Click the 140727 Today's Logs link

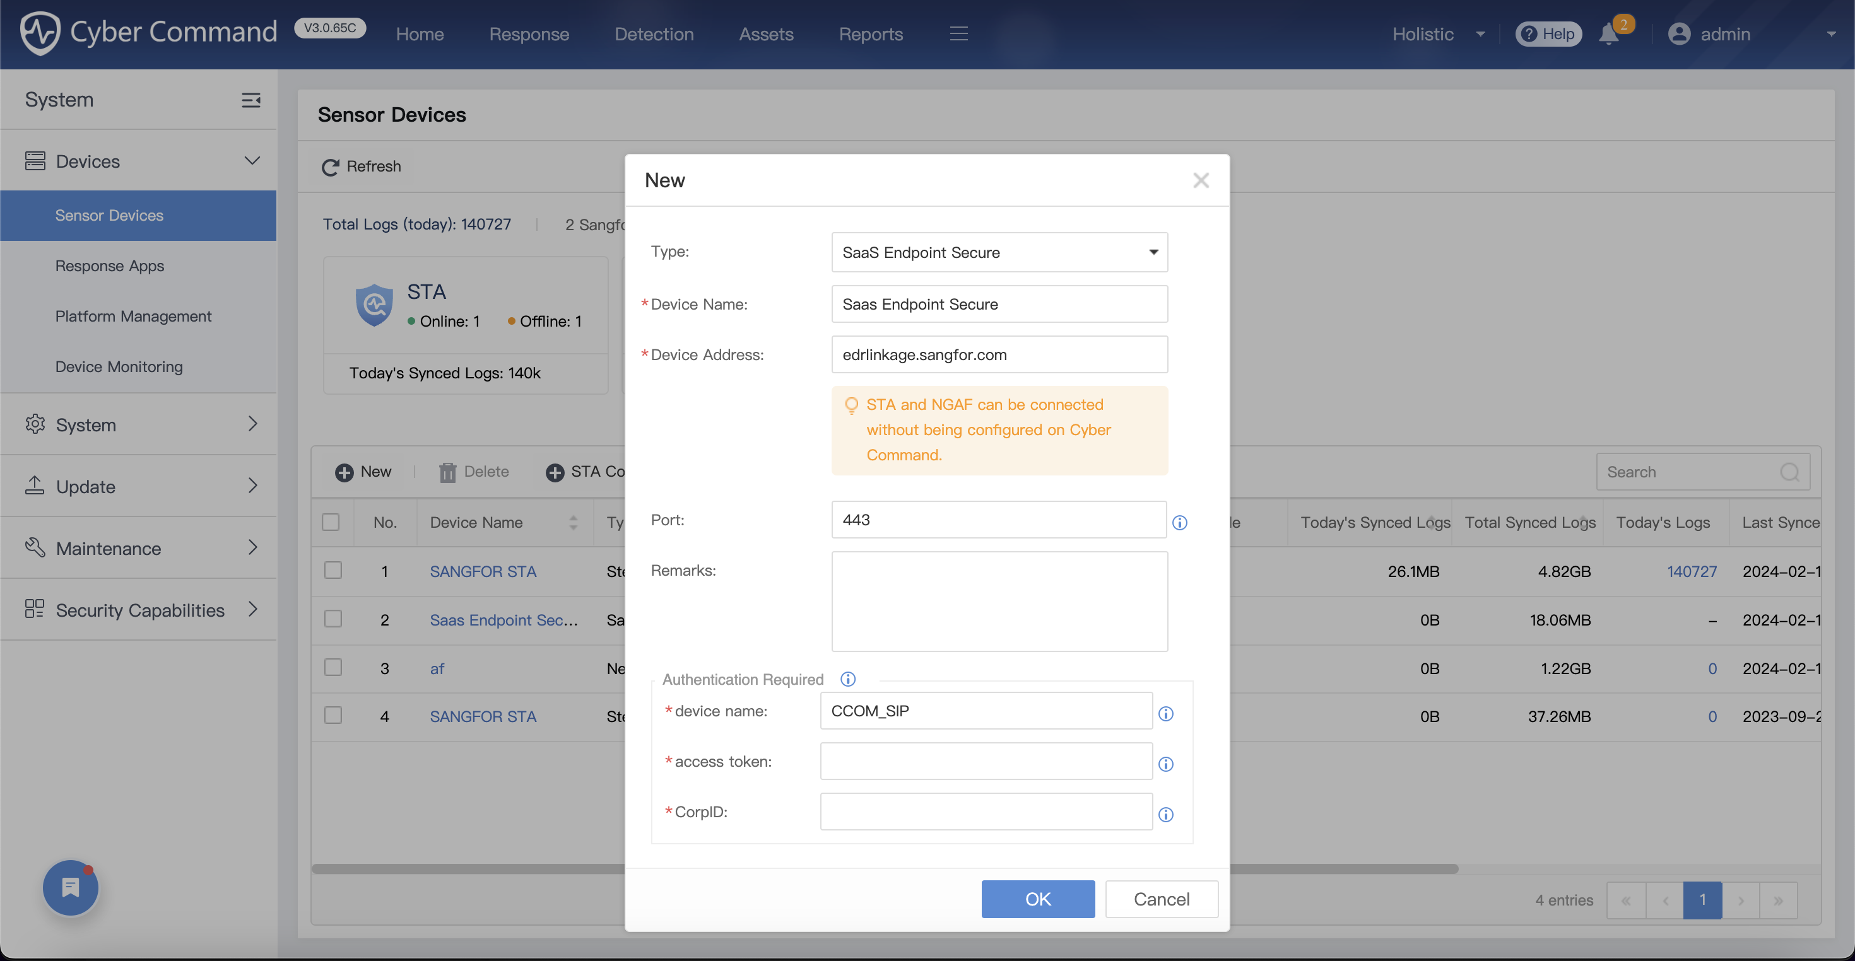click(1692, 571)
